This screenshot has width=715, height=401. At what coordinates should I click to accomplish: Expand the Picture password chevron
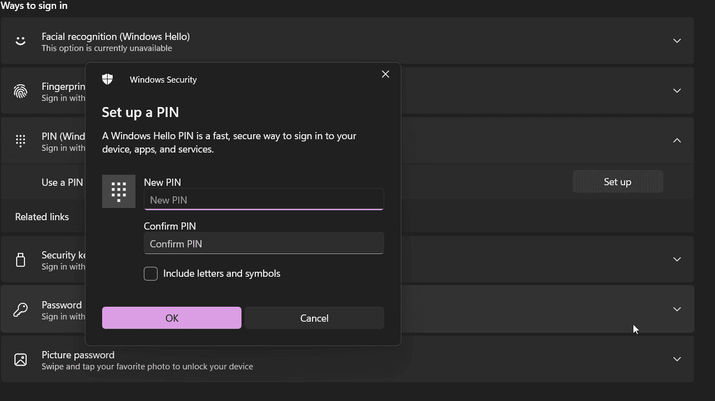(x=677, y=359)
